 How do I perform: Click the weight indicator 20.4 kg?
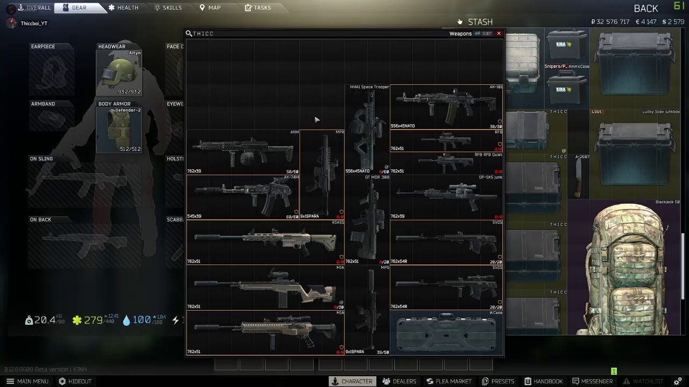click(45, 320)
